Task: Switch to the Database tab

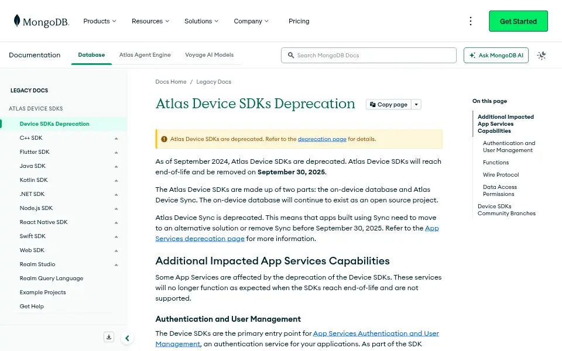Action: click(x=91, y=55)
